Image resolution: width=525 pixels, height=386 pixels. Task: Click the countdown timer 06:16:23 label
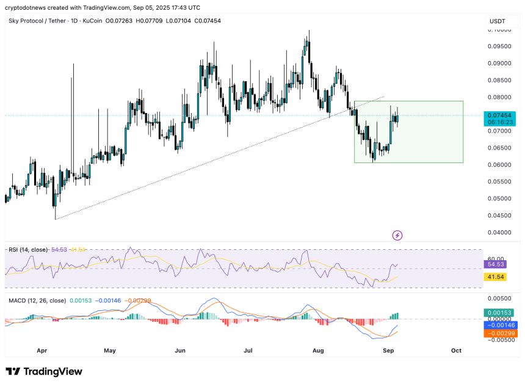[x=500, y=122]
